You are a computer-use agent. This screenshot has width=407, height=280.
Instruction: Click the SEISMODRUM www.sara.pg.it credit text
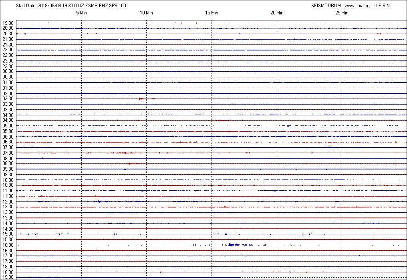point(351,6)
